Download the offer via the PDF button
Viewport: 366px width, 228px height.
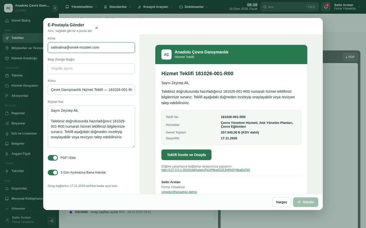click(350, 57)
